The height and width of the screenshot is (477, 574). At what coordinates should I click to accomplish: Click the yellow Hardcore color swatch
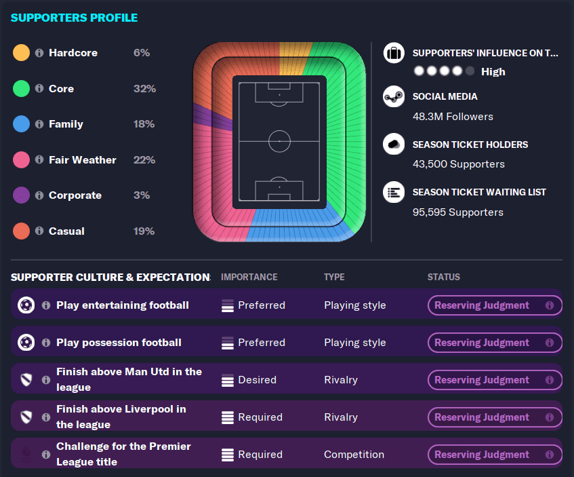pos(22,53)
